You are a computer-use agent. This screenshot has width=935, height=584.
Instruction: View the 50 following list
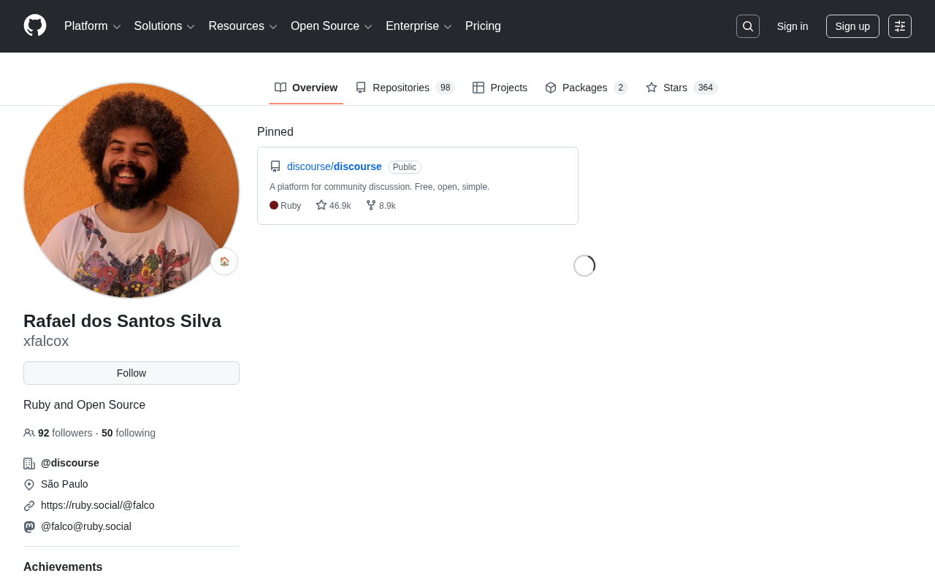point(129,433)
